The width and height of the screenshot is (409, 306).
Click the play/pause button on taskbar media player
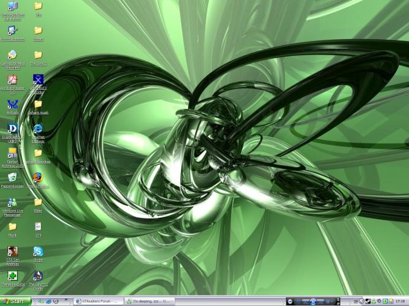pyautogui.click(x=312, y=301)
